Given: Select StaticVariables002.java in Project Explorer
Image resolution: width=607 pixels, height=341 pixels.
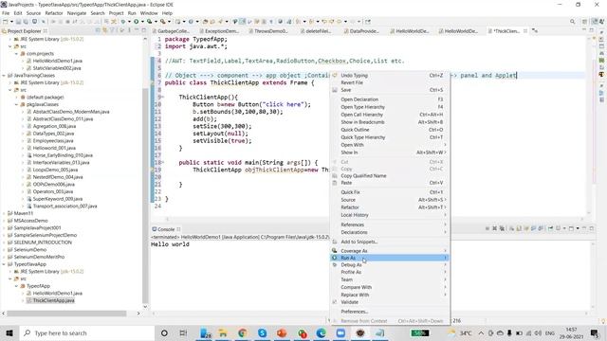Looking at the screenshot, I should tap(57, 68).
